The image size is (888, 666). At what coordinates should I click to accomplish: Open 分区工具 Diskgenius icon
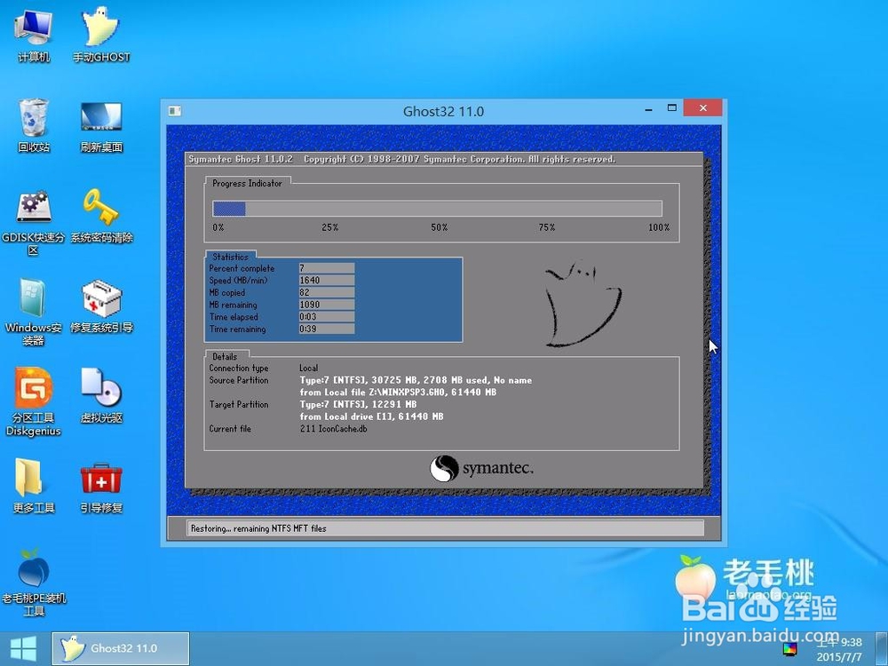[x=34, y=402]
